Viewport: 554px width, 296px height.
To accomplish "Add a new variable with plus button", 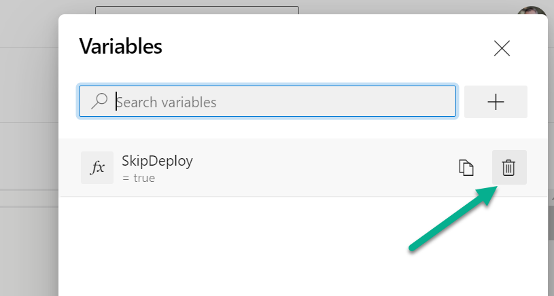I will pos(496,102).
